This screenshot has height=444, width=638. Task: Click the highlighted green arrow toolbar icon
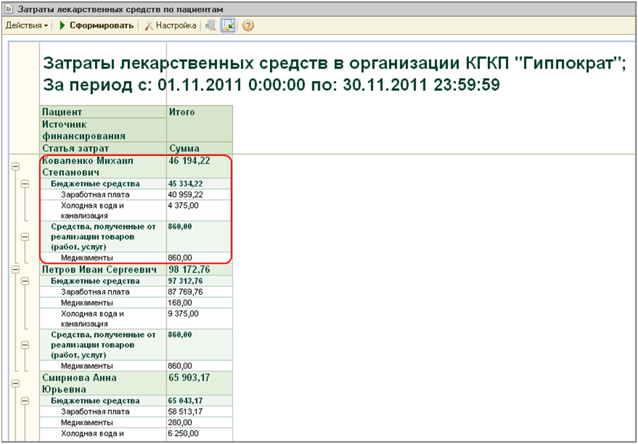pos(228,26)
